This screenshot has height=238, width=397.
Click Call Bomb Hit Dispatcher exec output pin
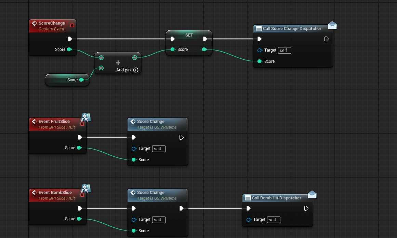pyautogui.click(x=306, y=208)
